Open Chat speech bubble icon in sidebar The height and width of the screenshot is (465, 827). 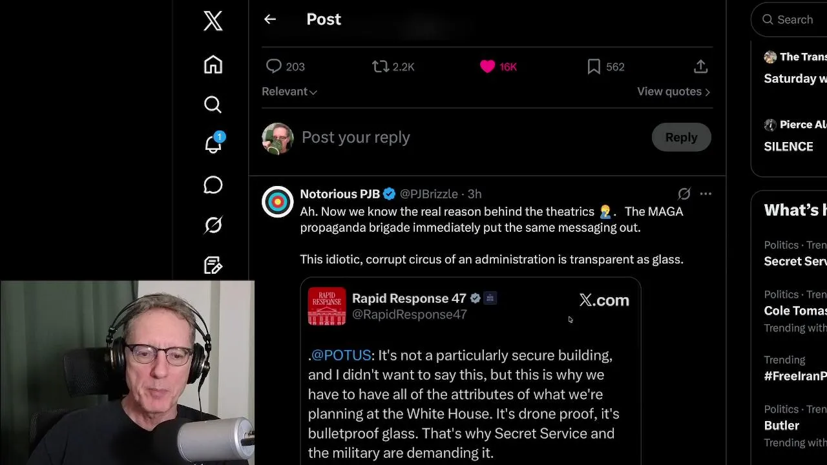click(213, 185)
